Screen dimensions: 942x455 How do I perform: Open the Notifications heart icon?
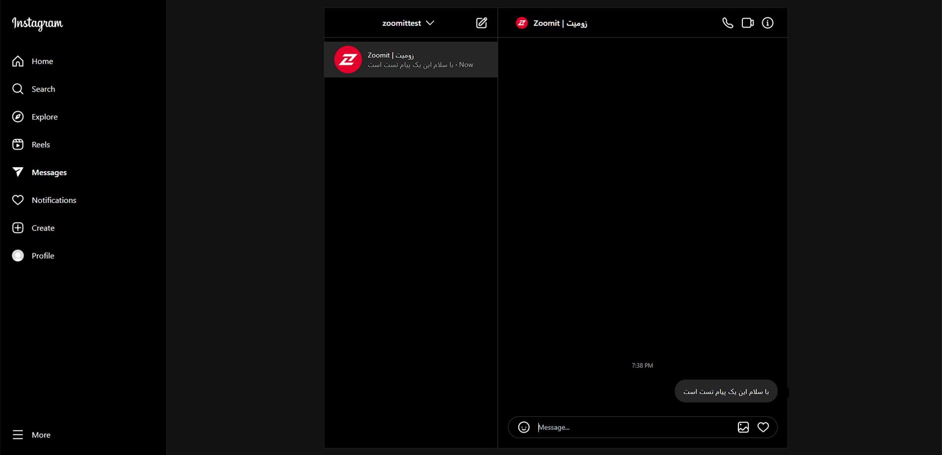(x=18, y=200)
